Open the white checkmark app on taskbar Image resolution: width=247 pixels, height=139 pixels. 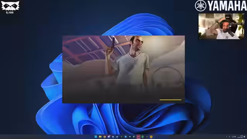pyautogui.click(x=117, y=137)
